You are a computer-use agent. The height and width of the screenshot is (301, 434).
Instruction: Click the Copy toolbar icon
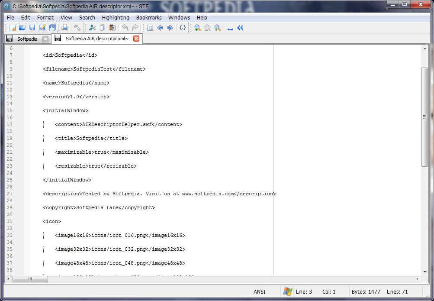pyautogui.click(x=103, y=28)
